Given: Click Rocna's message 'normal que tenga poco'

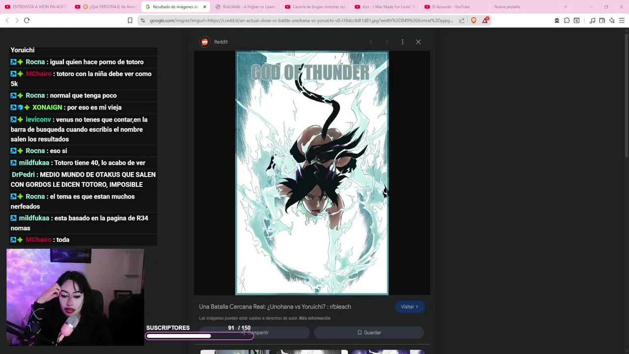Looking at the screenshot, I should (83, 95).
